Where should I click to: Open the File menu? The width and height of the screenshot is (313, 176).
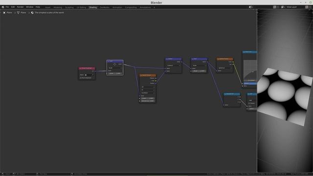(7, 7)
